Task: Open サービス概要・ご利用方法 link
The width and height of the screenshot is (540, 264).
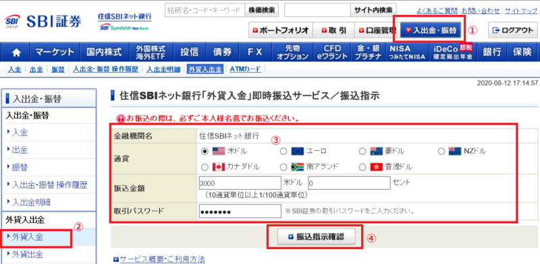Action: click(x=162, y=259)
